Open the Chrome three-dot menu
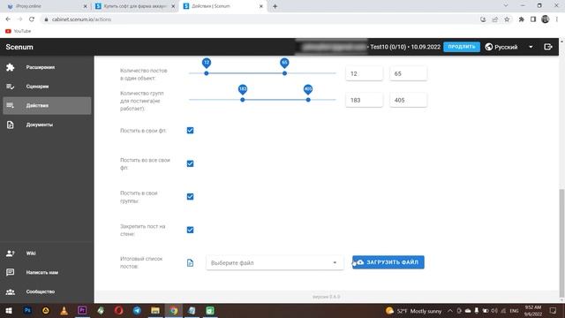The image size is (565, 318). pyautogui.click(x=557, y=19)
